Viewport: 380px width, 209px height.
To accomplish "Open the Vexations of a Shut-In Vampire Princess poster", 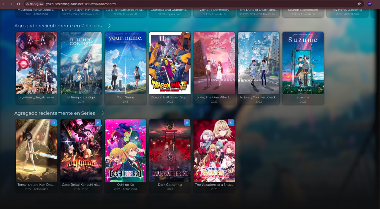I will coord(214,150).
